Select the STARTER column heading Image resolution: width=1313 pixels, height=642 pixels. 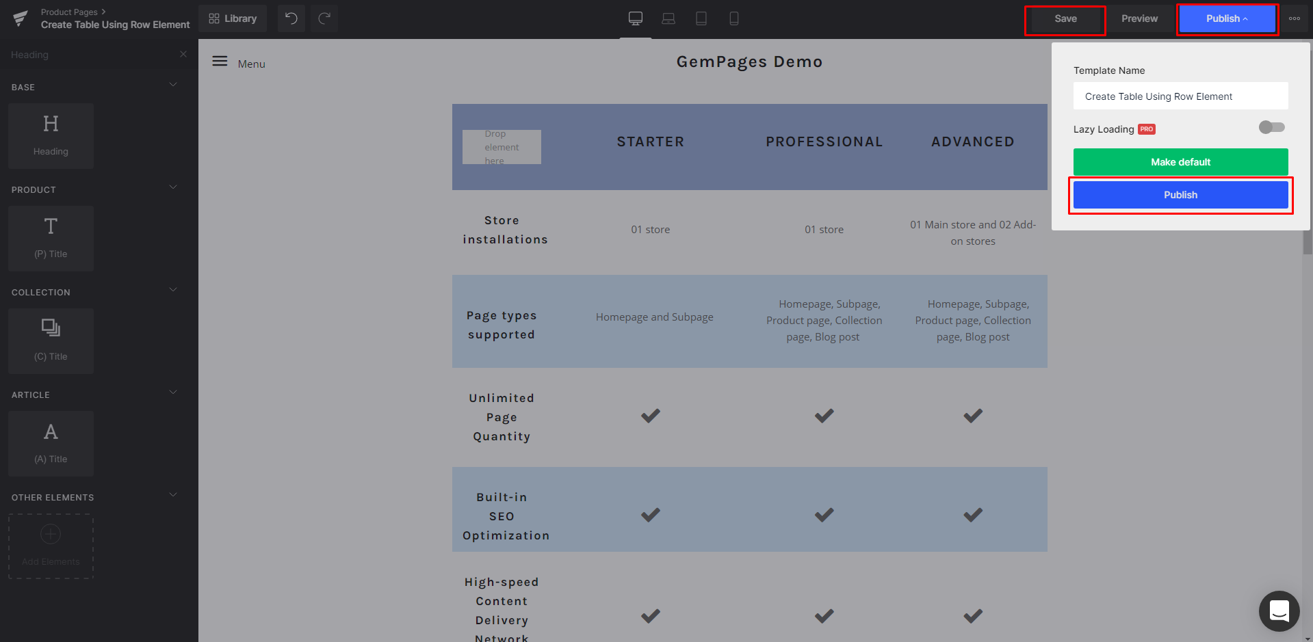[x=651, y=142]
